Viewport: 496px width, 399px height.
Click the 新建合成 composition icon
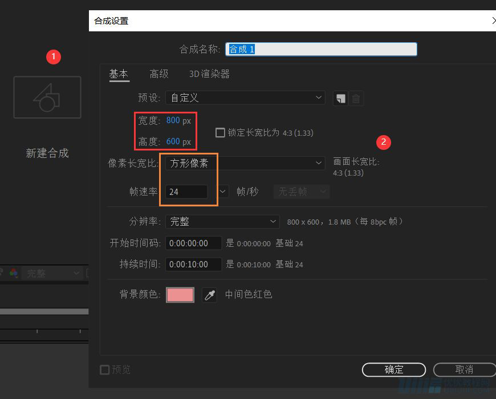pyautogui.click(x=47, y=97)
